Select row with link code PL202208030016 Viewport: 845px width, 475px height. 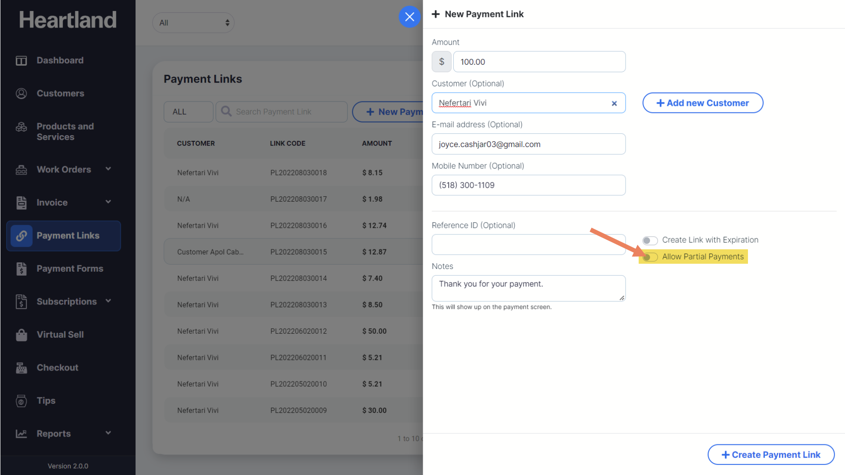(293, 226)
